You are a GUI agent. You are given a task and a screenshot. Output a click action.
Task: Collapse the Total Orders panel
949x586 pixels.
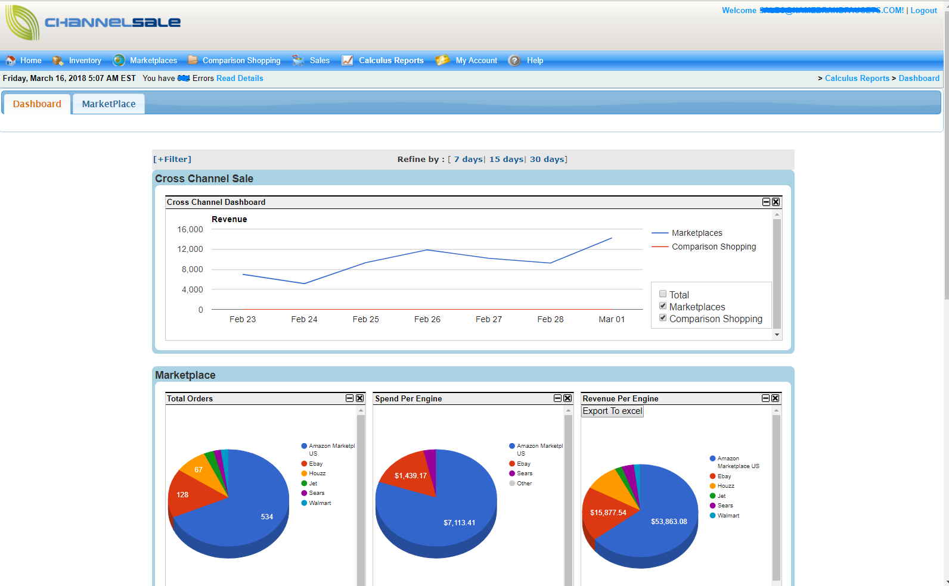[x=350, y=398]
